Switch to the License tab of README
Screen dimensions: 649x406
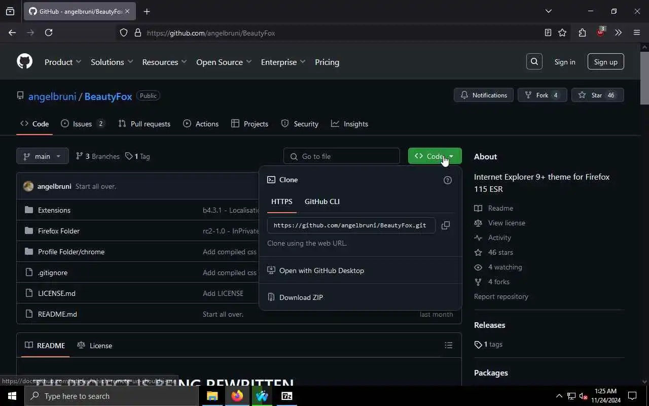95,346
